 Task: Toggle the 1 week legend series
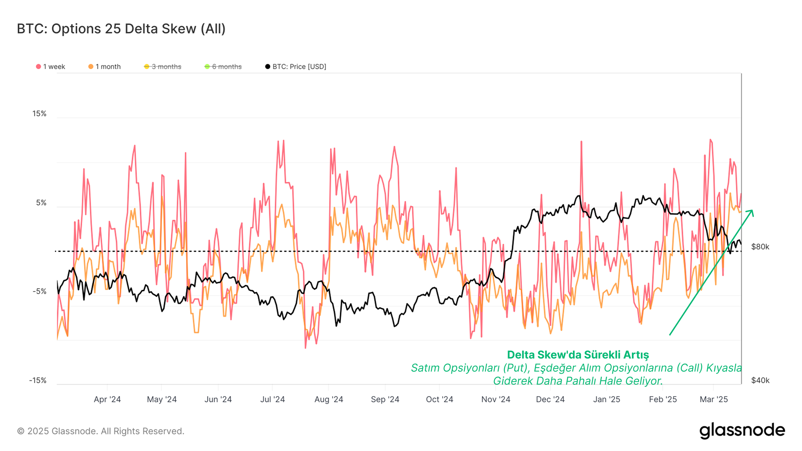click(54, 67)
